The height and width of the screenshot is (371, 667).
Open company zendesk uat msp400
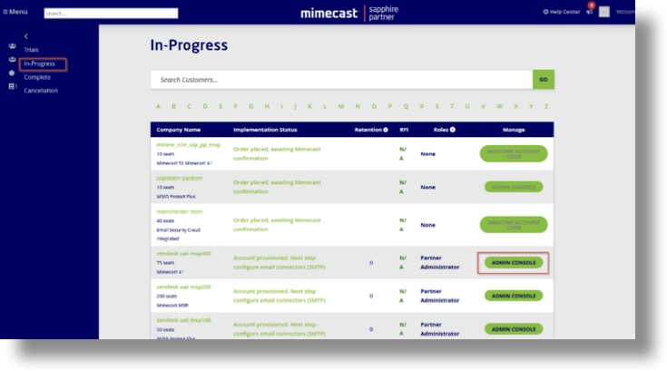(183, 253)
